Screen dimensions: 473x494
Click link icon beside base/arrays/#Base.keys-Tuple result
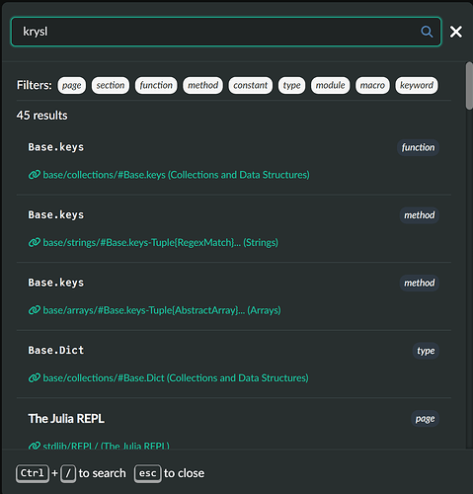click(x=35, y=310)
